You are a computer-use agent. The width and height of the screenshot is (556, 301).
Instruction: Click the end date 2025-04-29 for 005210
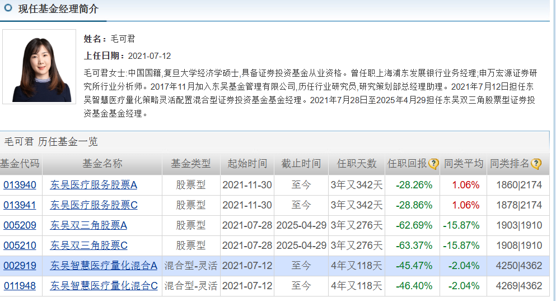pos(301,246)
